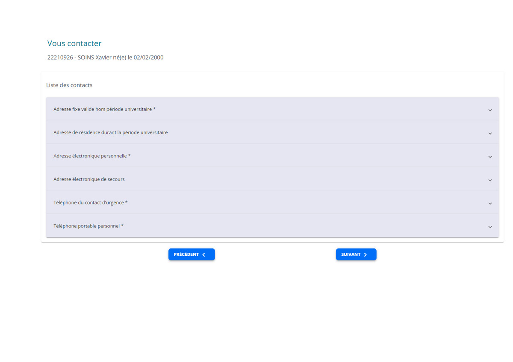
Task: Click the right arrow icon in SUIVANT
Action: [366, 254]
